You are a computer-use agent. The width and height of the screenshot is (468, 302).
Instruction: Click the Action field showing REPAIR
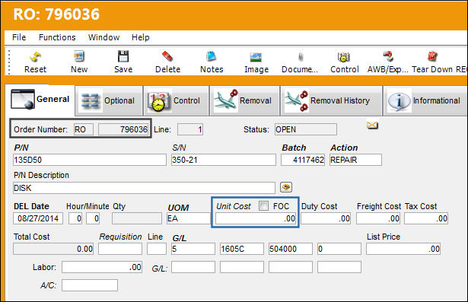(355, 160)
